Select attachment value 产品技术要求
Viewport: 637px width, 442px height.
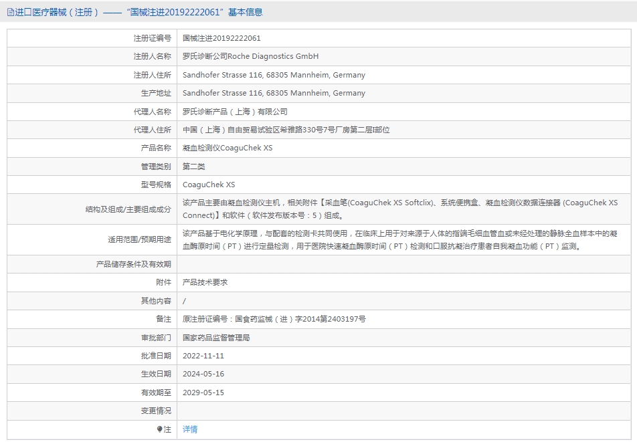[x=205, y=282]
